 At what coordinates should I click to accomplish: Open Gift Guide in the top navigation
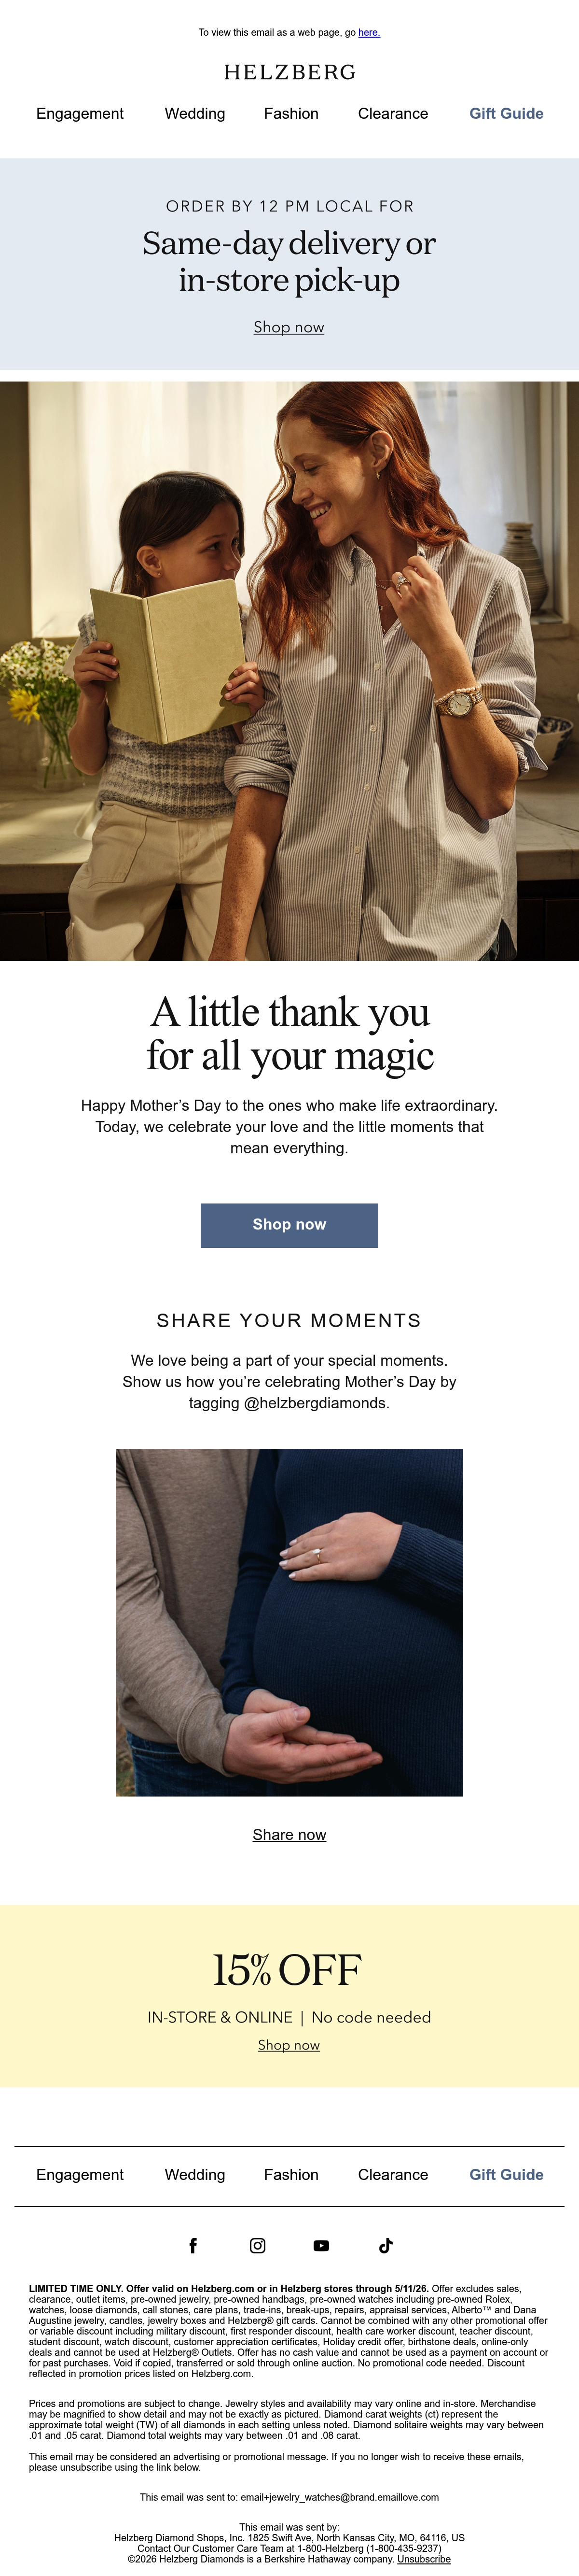(x=506, y=114)
